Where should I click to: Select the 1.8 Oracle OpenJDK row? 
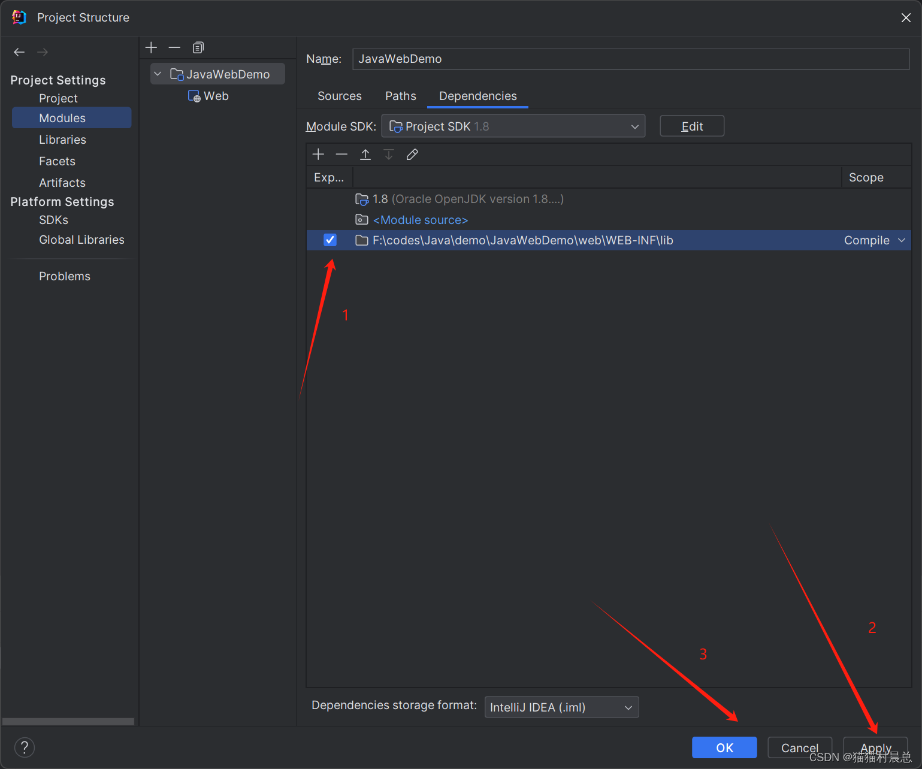[609, 199]
